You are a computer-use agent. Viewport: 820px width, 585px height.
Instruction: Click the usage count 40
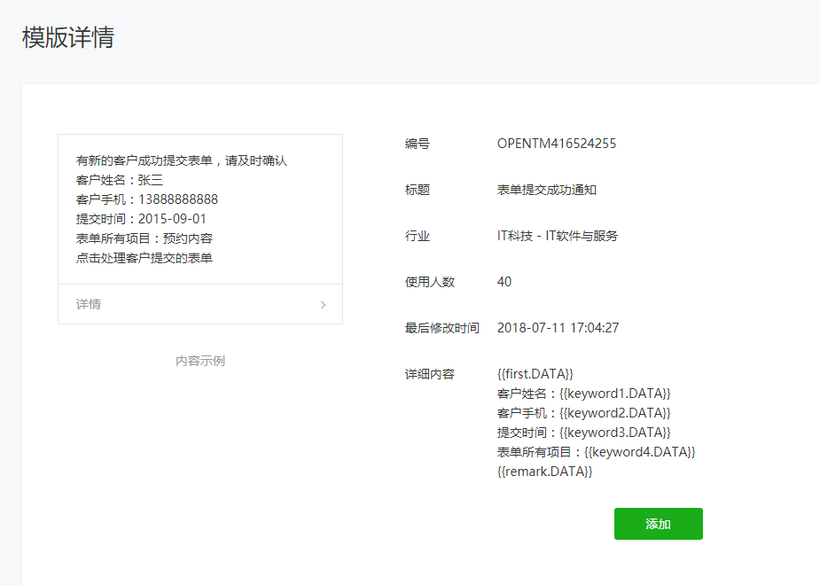pos(504,282)
